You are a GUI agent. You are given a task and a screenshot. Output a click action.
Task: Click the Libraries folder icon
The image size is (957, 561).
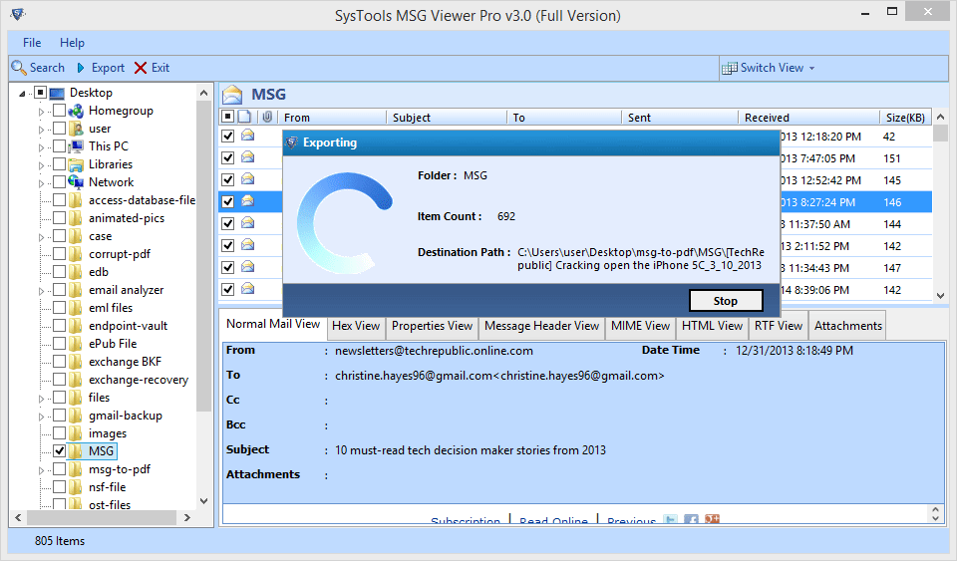(x=76, y=164)
